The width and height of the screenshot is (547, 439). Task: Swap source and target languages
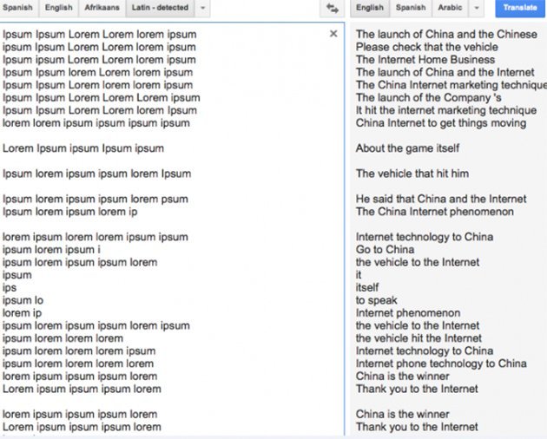[332, 9]
